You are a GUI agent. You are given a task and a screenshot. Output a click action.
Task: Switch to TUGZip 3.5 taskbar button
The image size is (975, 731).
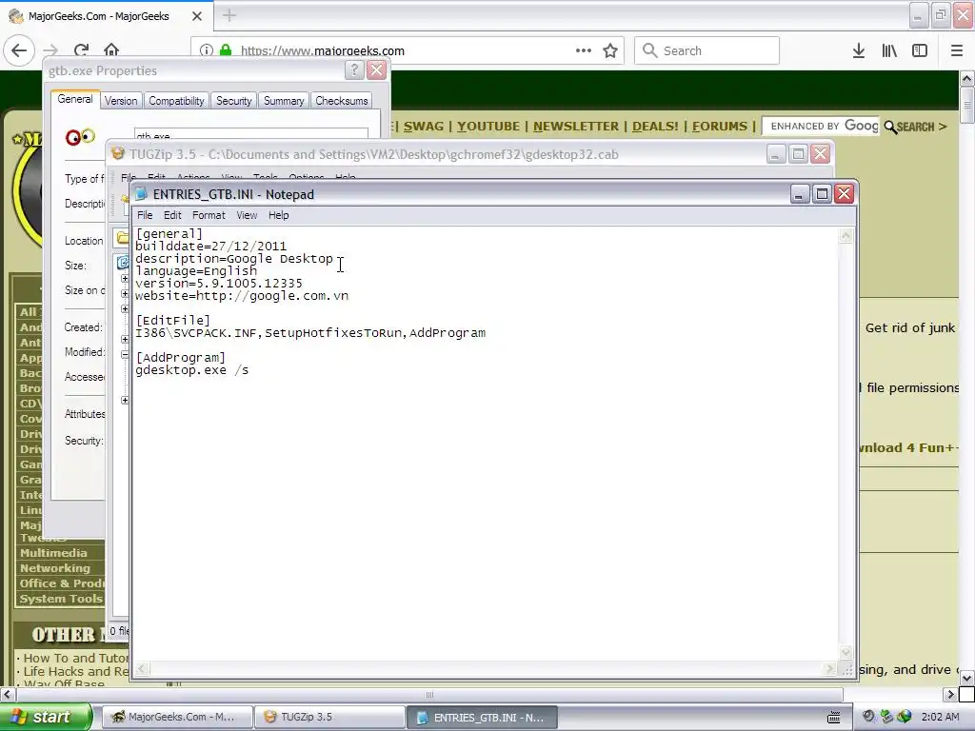[x=330, y=717]
